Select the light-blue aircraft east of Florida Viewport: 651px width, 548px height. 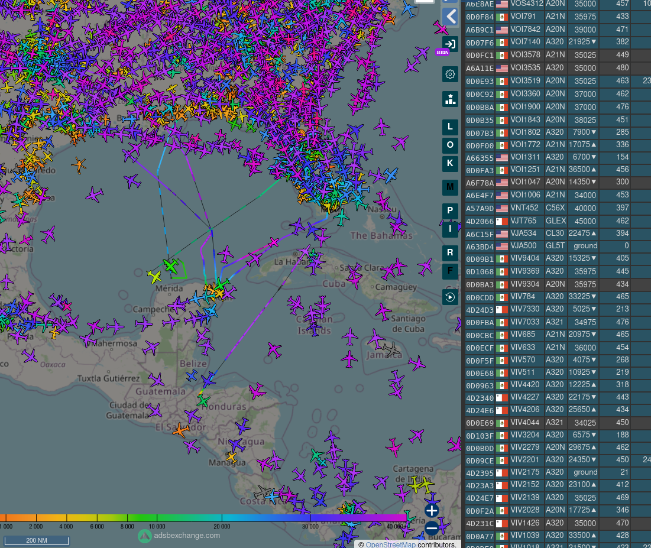pyautogui.click(x=390, y=175)
